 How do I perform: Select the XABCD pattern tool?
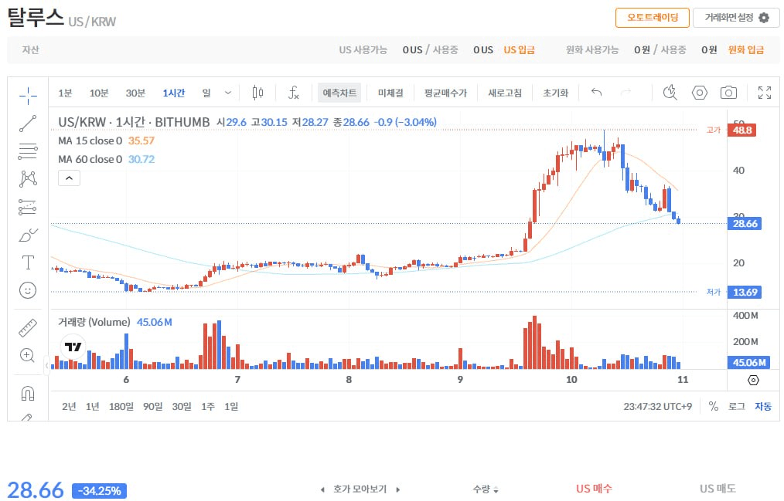pyautogui.click(x=28, y=178)
